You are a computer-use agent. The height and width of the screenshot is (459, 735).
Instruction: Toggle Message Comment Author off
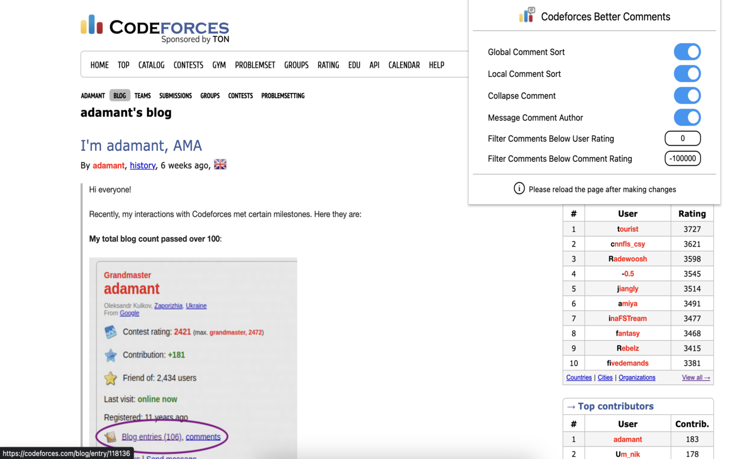coord(687,117)
